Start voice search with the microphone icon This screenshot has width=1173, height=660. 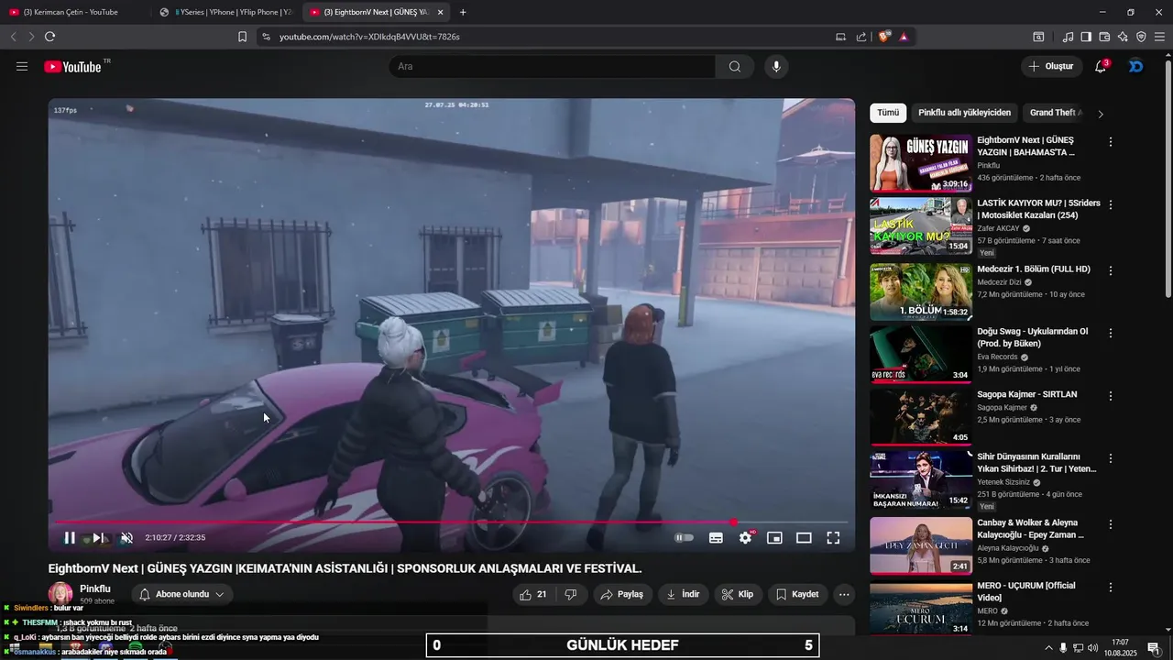pos(776,66)
